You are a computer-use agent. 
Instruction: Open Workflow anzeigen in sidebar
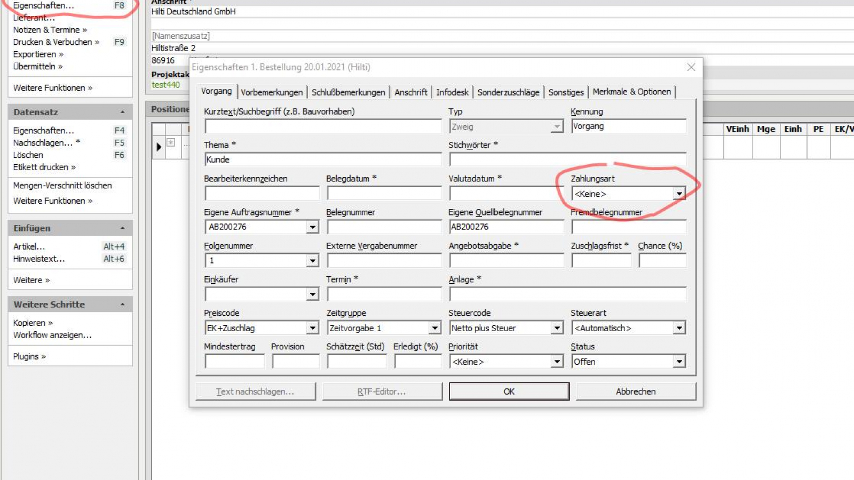[x=52, y=335]
